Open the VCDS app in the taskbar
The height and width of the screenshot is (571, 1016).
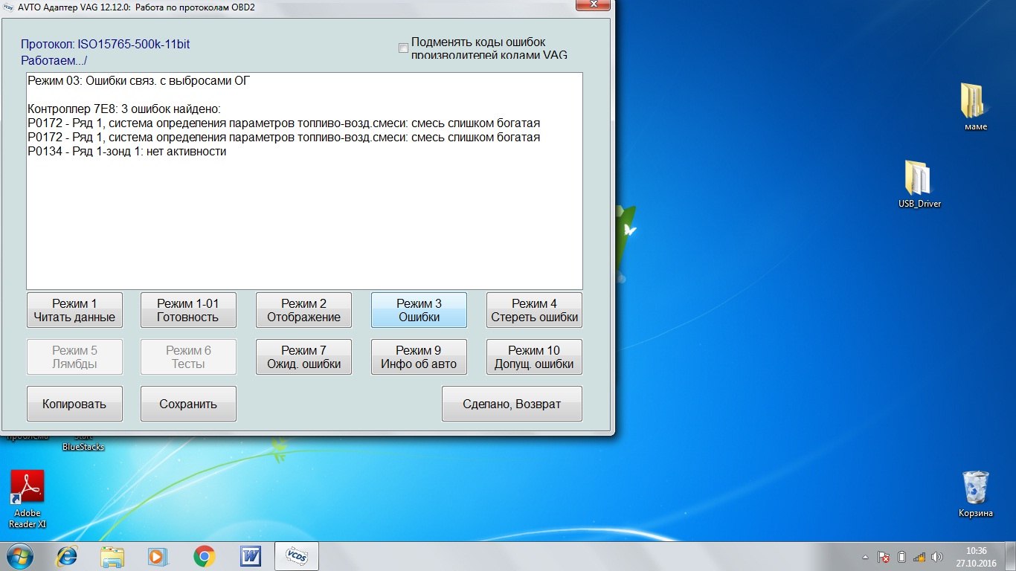click(x=296, y=556)
